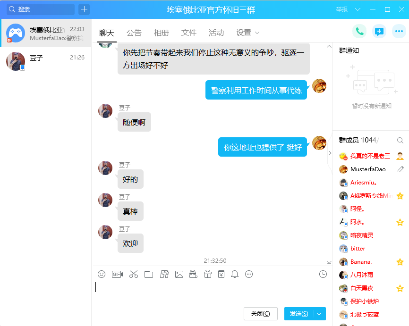Click the 欢迎 message bubble
409x326 pixels.
[x=130, y=243]
